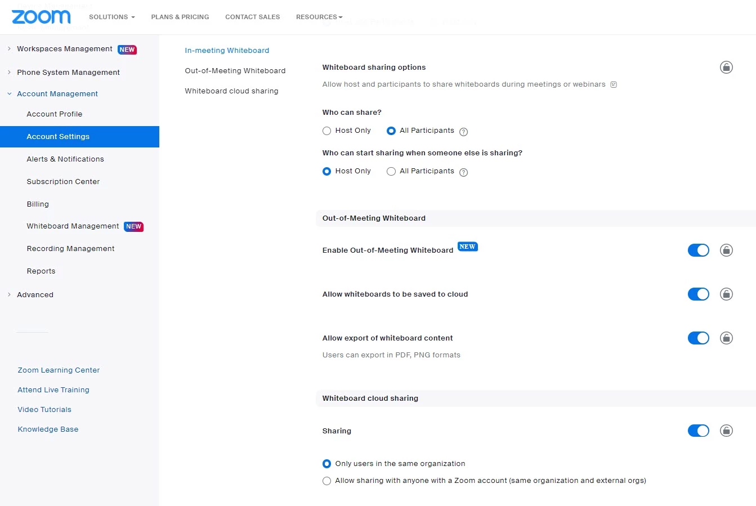This screenshot has height=506, width=756.
Task: Select Only users in the same organization
Action: 326,464
